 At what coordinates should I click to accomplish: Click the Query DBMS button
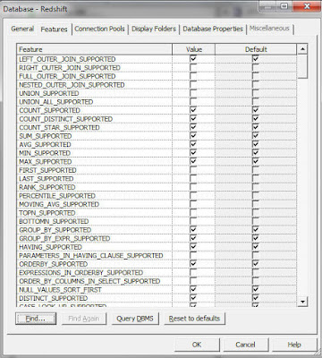click(135, 319)
